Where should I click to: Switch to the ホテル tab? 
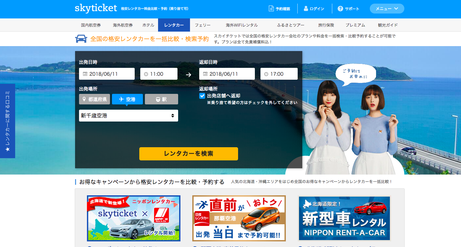(x=148, y=25)
